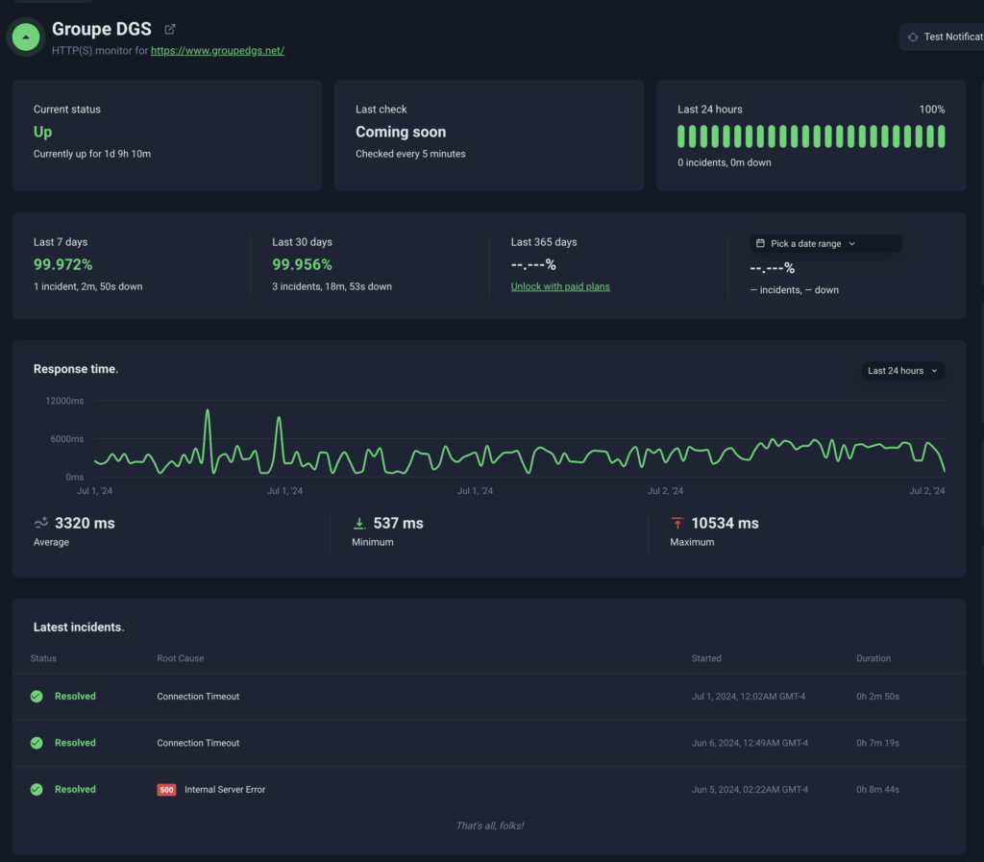Click the green check on Jul 1 incident
Image resolution: width=984 pixels, height=862 pixels.
[37, 697]
